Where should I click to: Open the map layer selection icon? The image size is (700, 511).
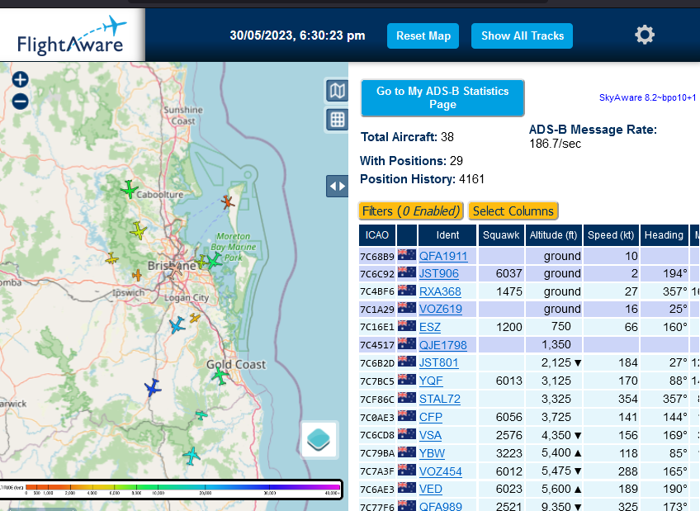[x=337, y=91]
